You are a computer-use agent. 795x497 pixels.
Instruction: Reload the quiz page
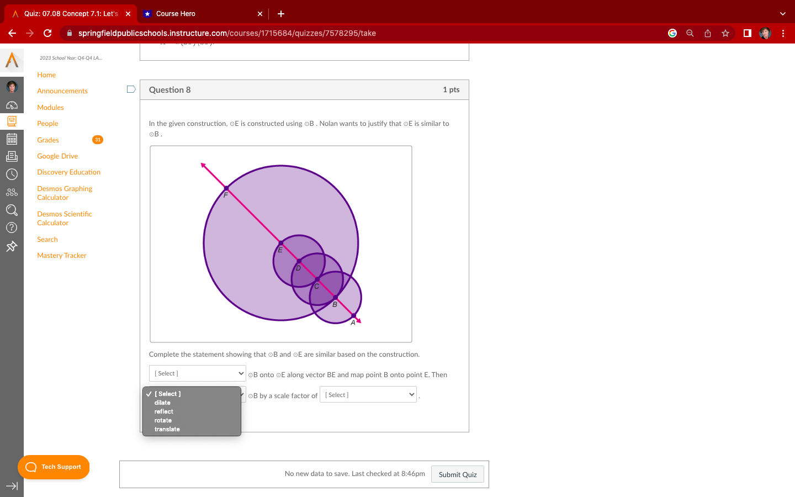tap(47, 33)
